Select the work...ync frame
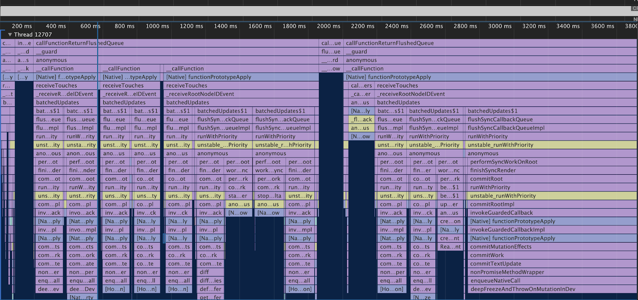Image resolution: width=638 pixels, height=300 pixels. [269, 170]
